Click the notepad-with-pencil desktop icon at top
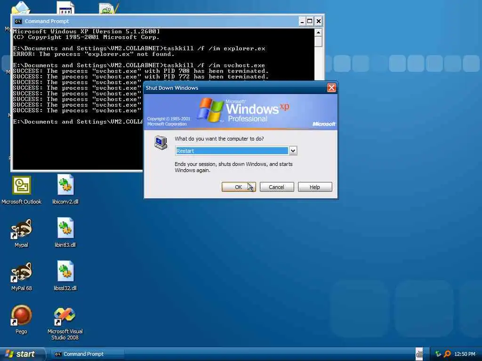The image size is (482, 361). 109,8
